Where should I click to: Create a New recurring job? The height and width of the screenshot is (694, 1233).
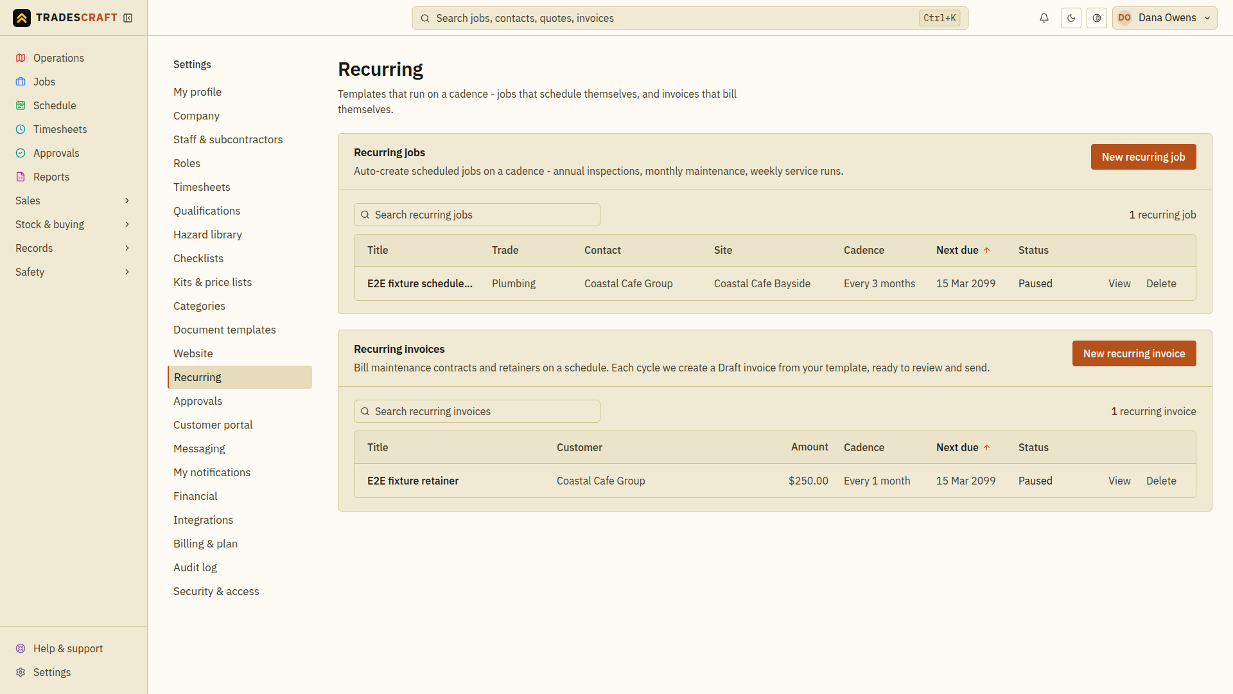pyautogui.click(x=1143, y=157)
